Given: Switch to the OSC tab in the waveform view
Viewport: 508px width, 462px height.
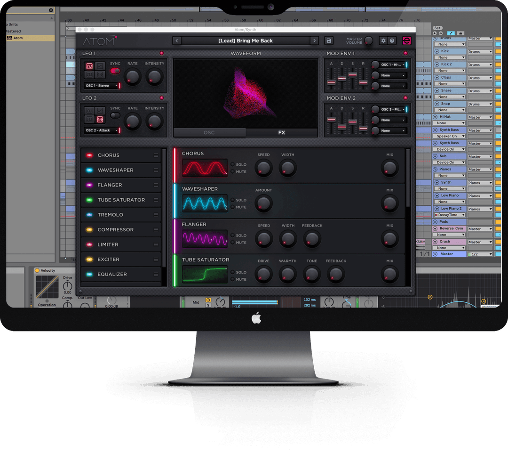Looking at the screenshot, I should pyautogui.click(x=208, y=132).
